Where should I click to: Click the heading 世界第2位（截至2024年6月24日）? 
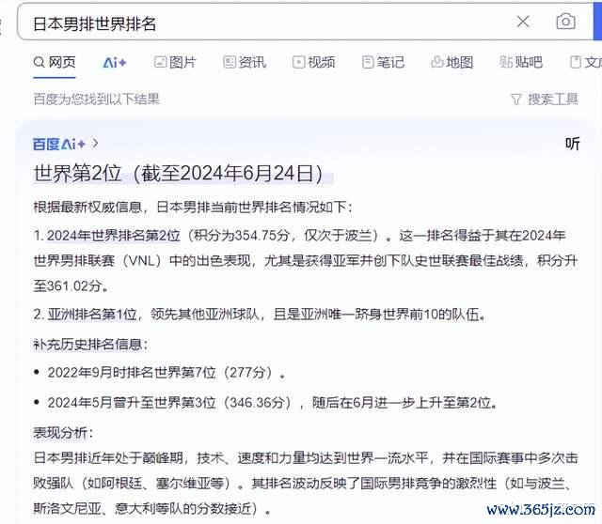pos(178,174)
